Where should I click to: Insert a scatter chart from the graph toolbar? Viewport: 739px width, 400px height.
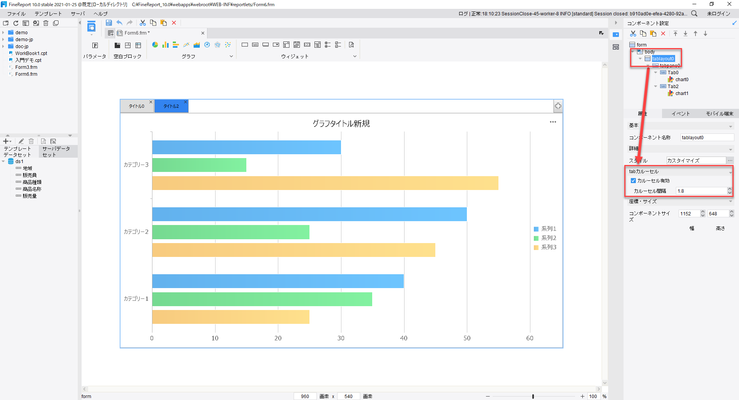228,45
